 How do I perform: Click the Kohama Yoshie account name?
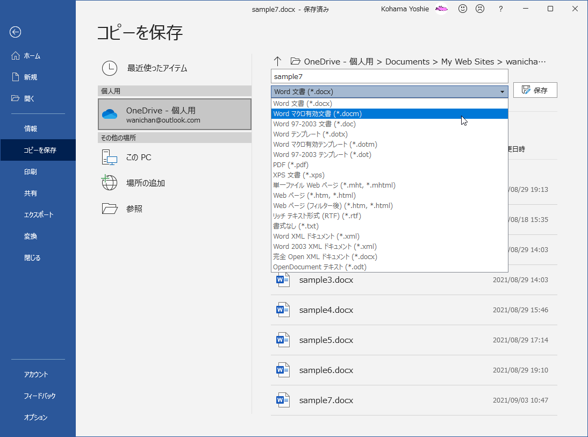(405, 9)
